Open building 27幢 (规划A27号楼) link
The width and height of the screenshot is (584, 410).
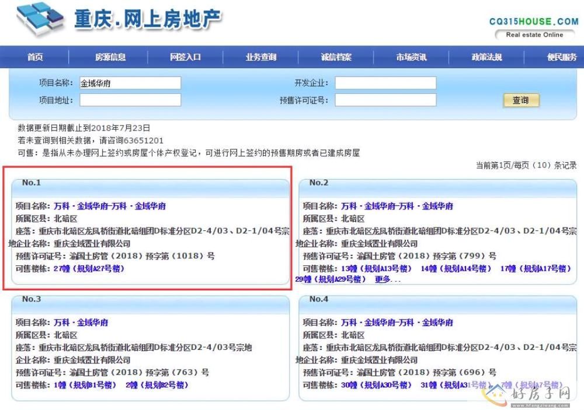tap(89, 269)
